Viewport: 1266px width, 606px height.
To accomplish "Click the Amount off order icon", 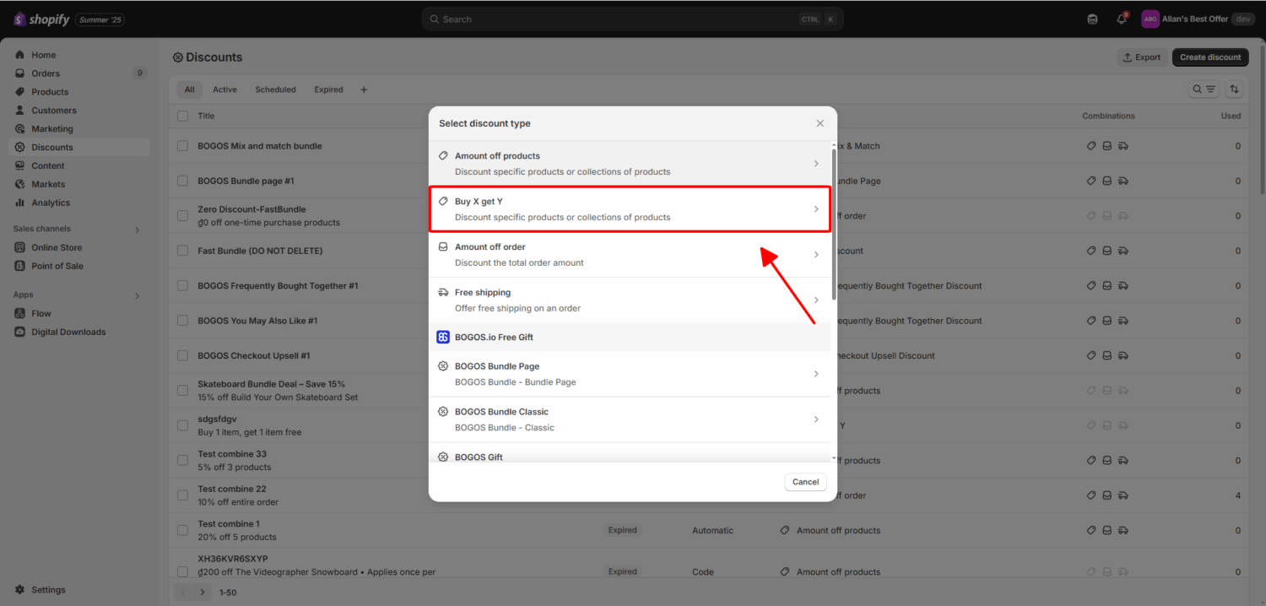I will [x=443, y=247].
